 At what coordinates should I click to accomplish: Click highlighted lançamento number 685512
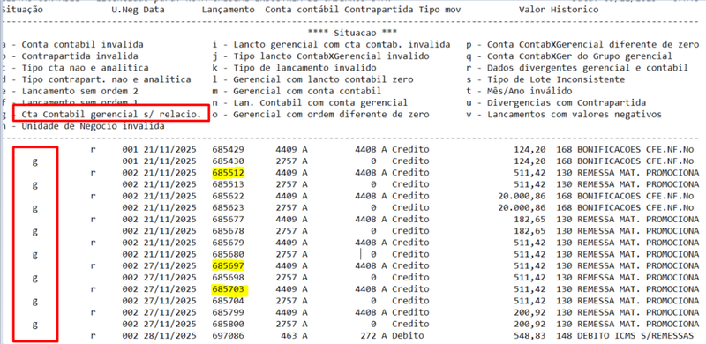229,173
